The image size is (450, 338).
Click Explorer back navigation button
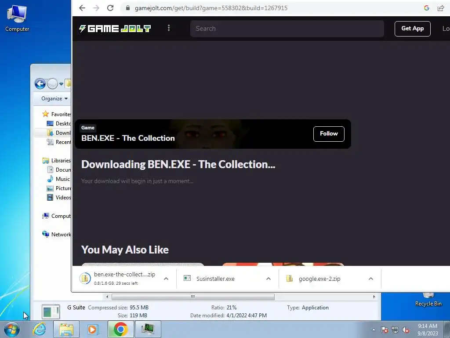[40, 84]
